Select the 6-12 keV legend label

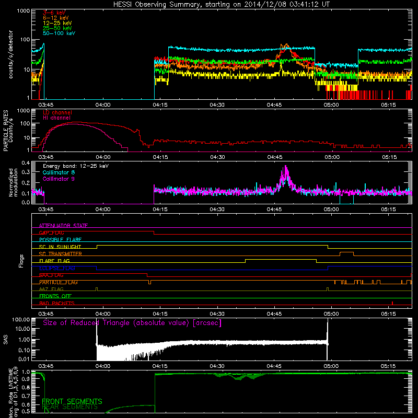click(x=55, y=18)
